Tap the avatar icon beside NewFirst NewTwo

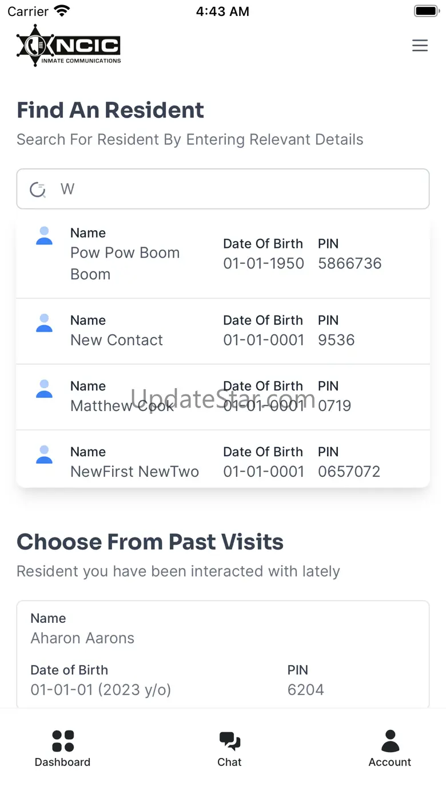click(44, 455)
